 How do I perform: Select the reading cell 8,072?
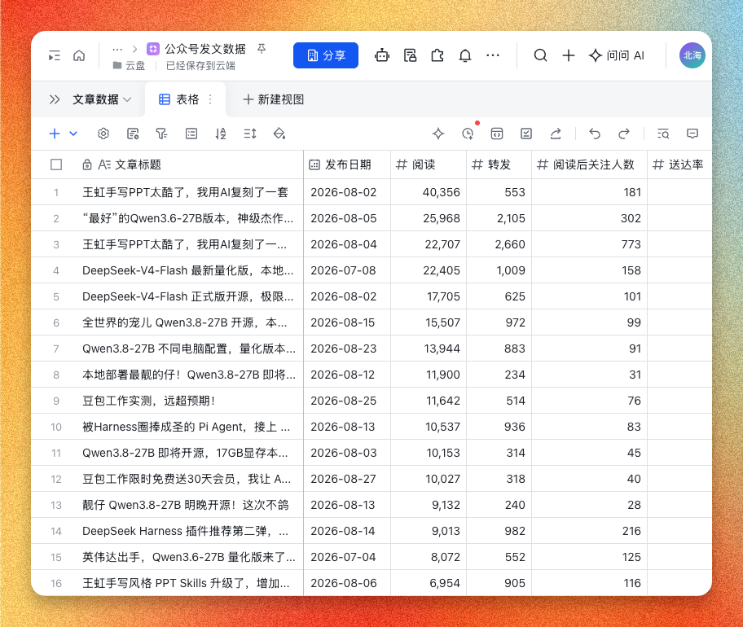point(429,557)
